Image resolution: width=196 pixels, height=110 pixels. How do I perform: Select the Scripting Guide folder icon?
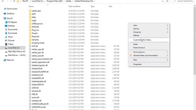coord(30,43)
